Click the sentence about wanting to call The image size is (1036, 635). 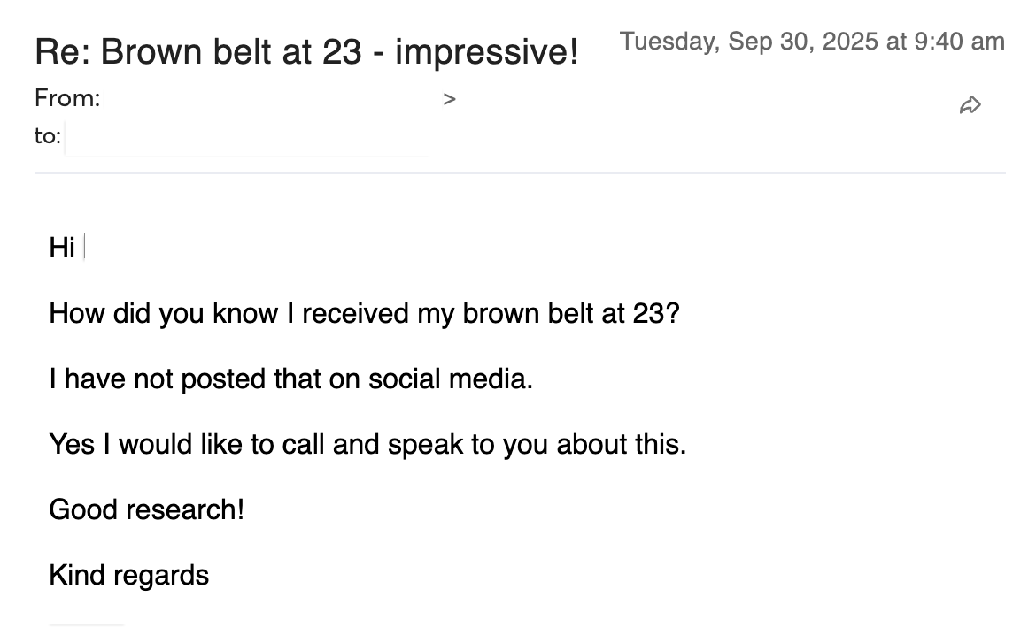tap(367, 444)
